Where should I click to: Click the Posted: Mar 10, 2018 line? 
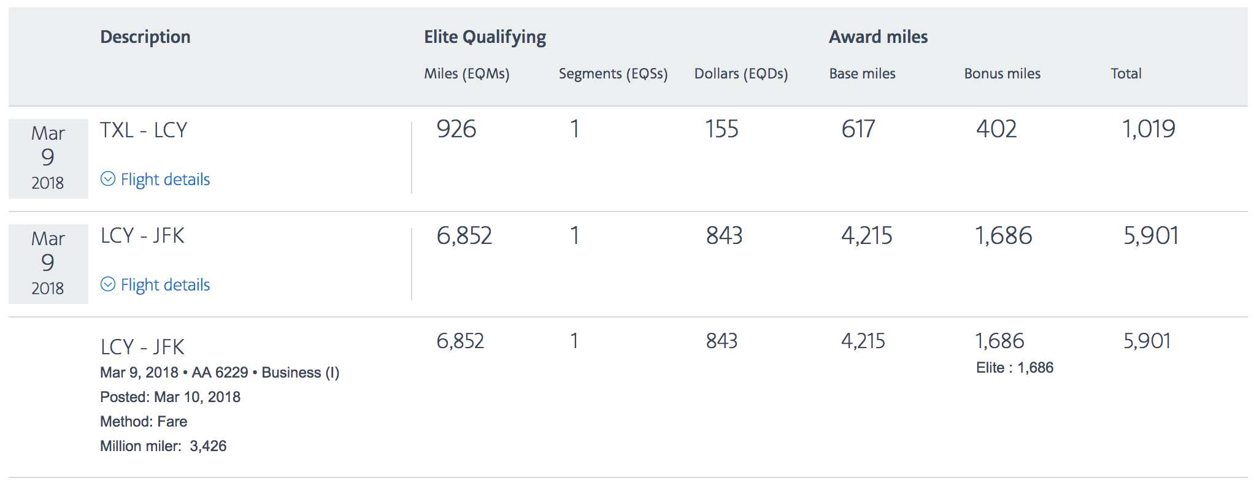[170, 397]
